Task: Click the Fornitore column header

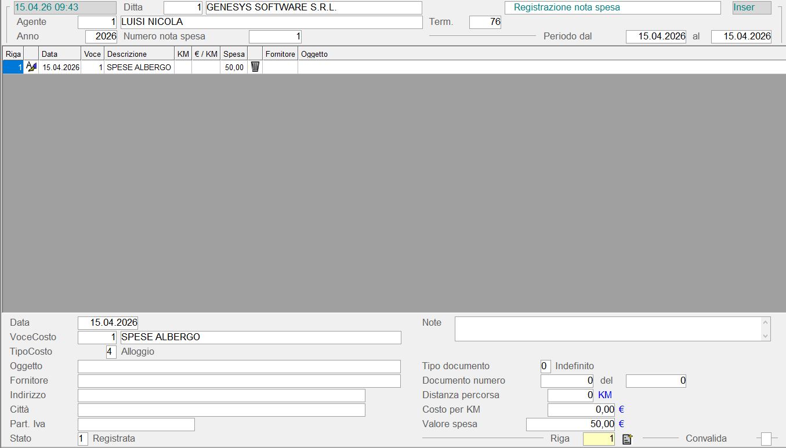Action: pos(280,54)
